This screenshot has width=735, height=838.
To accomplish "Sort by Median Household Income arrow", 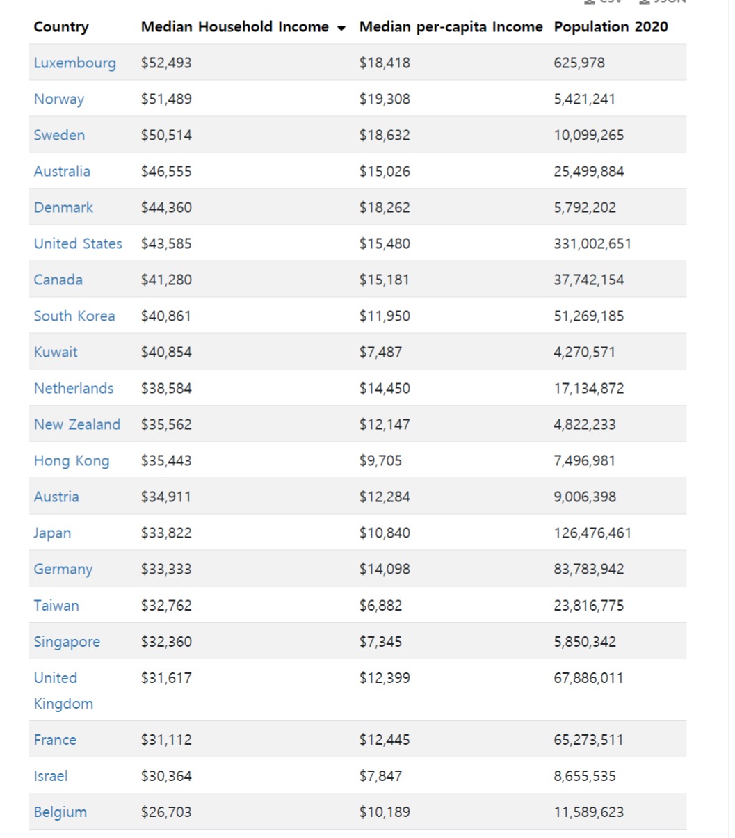I will [341, 28].
